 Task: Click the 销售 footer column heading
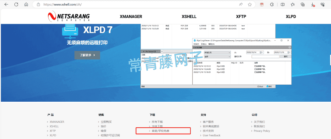pyautogui.click(x=101, y=115)
